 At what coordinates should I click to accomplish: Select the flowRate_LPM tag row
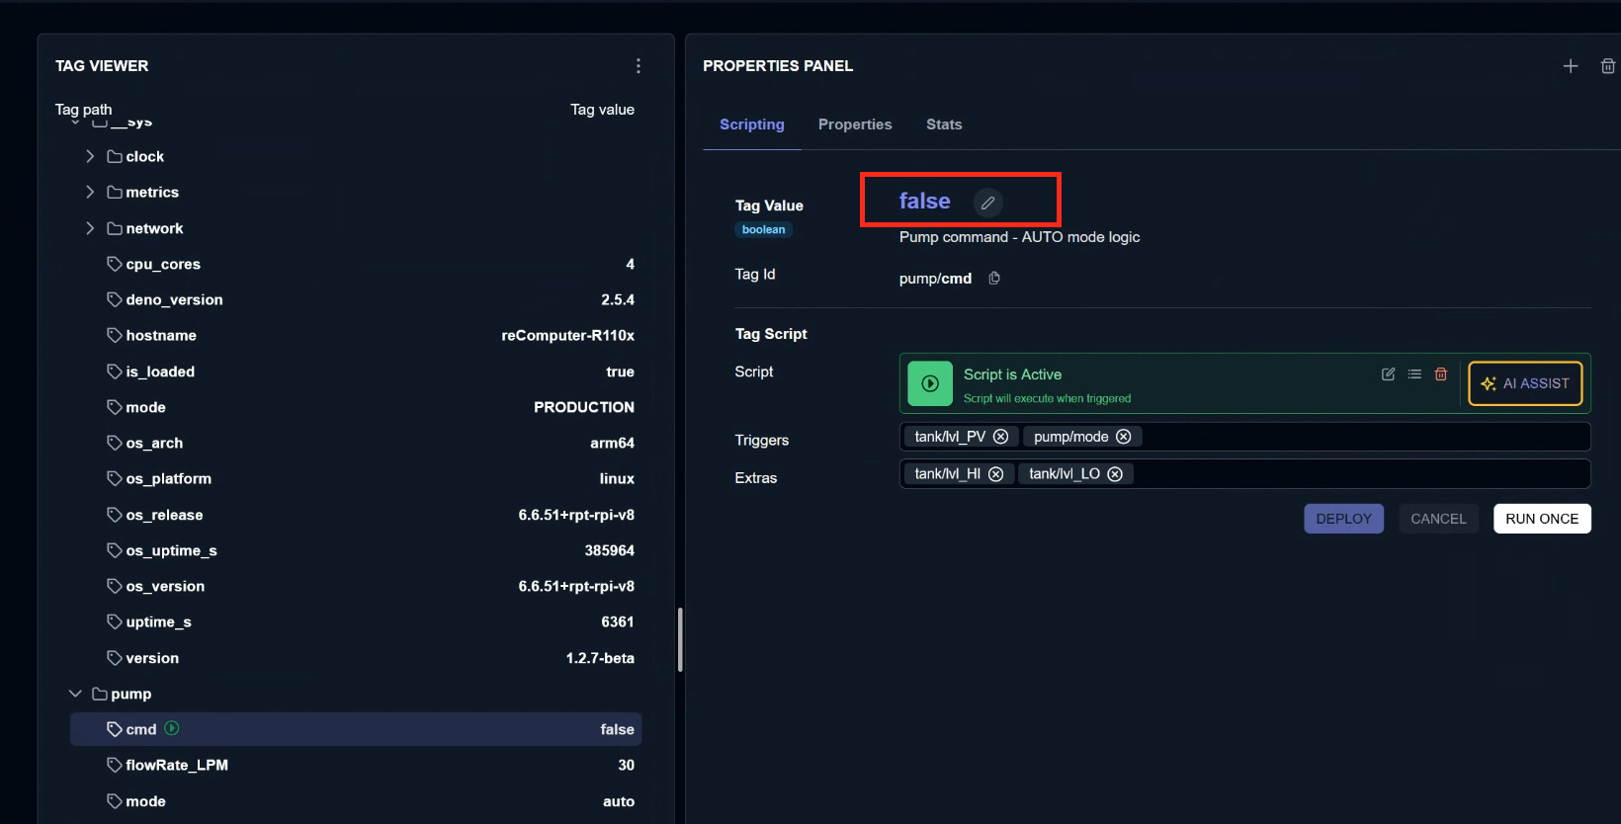(x=356, y=765)
